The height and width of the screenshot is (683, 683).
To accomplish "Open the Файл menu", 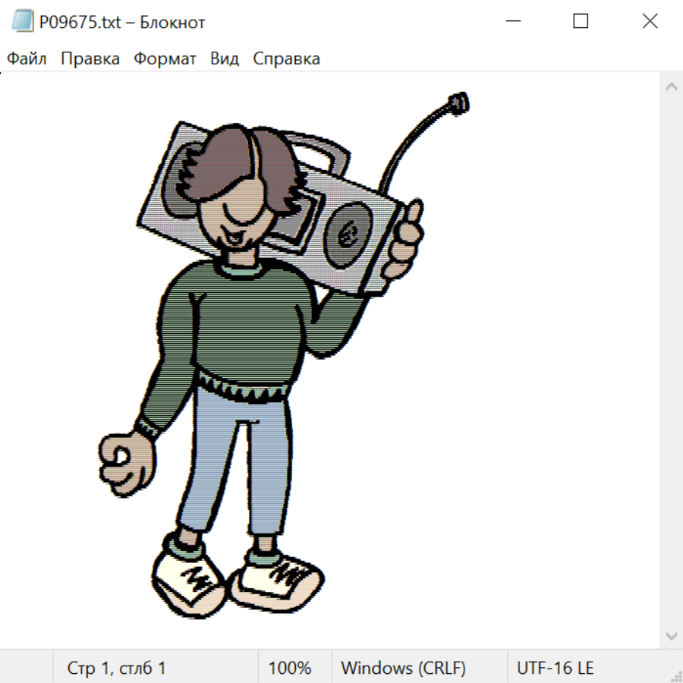I will pyautogui.click(x=27, y=59).
